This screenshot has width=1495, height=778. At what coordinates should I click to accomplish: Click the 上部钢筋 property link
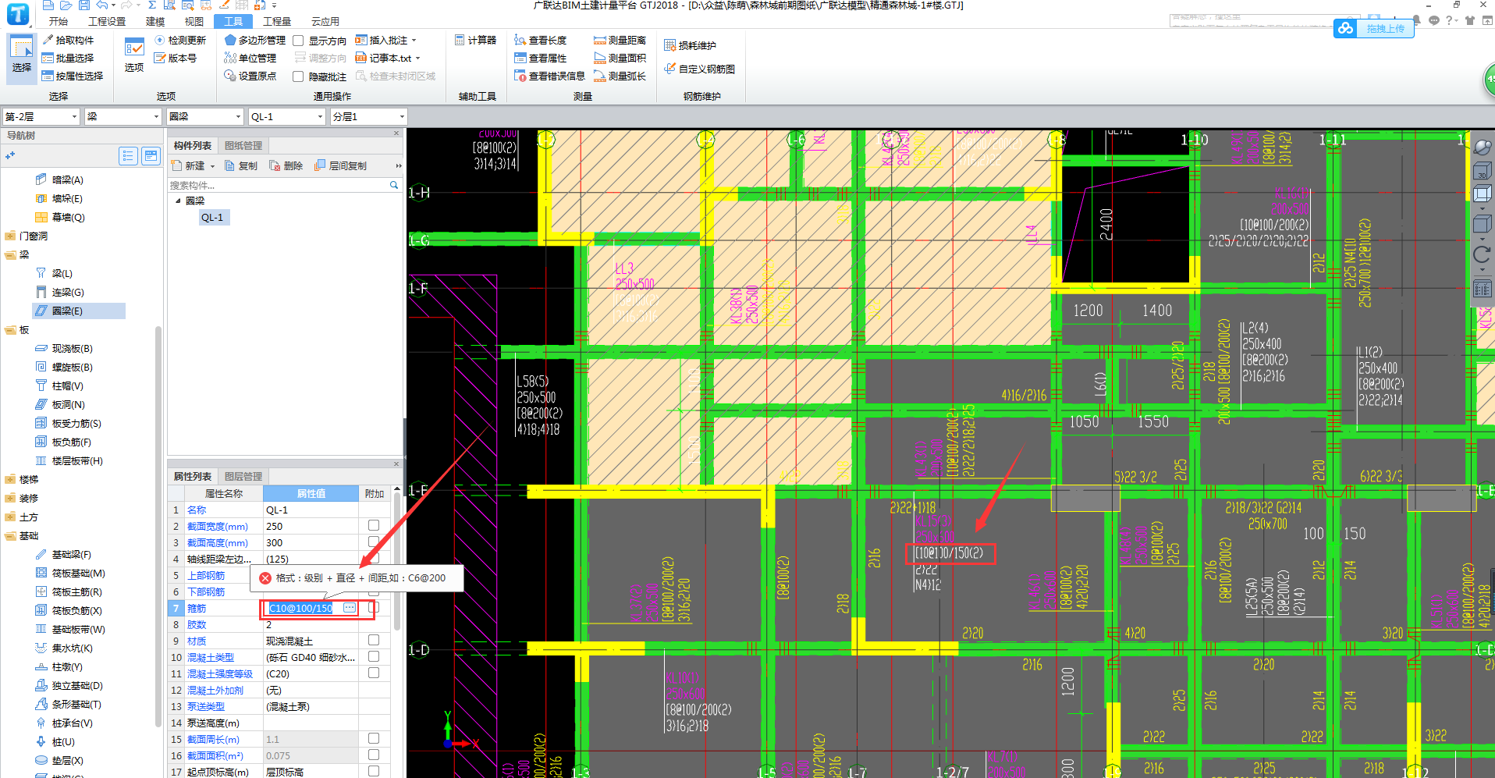[x=206, y=575]
